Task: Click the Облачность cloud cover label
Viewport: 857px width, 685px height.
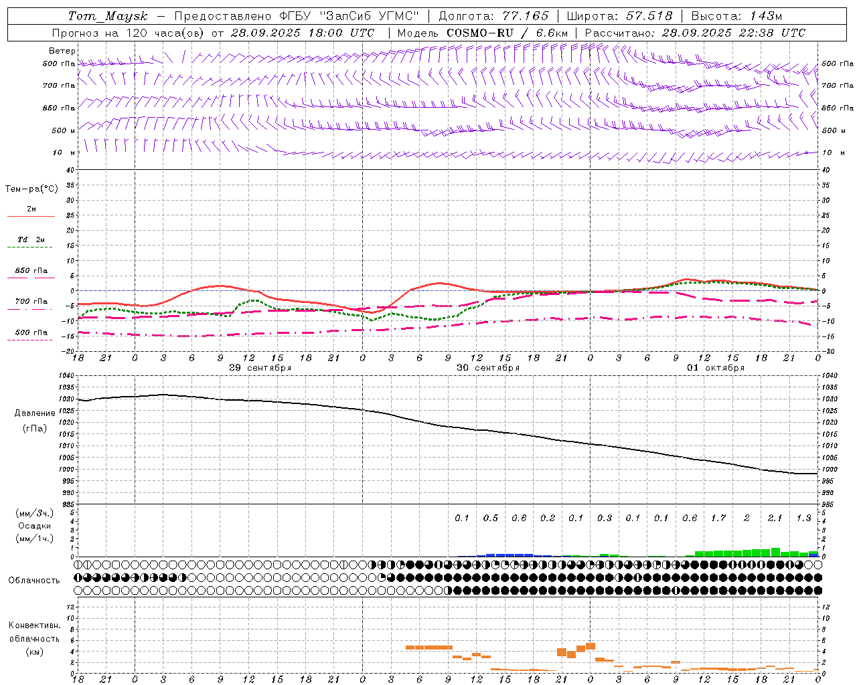Action: tap(34, 580)
